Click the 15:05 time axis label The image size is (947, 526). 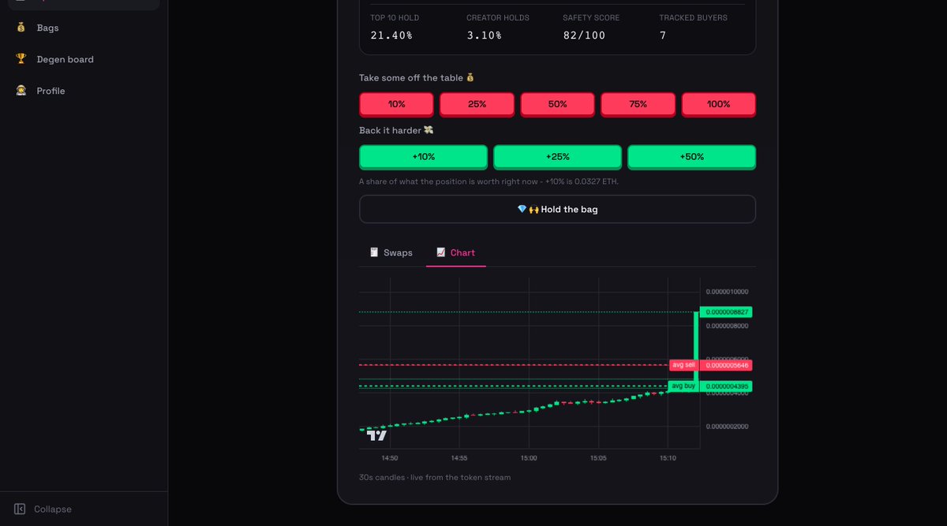(598, 457)
